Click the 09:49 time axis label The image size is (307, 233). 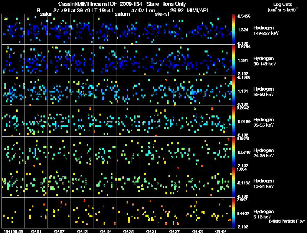[220, 231]
